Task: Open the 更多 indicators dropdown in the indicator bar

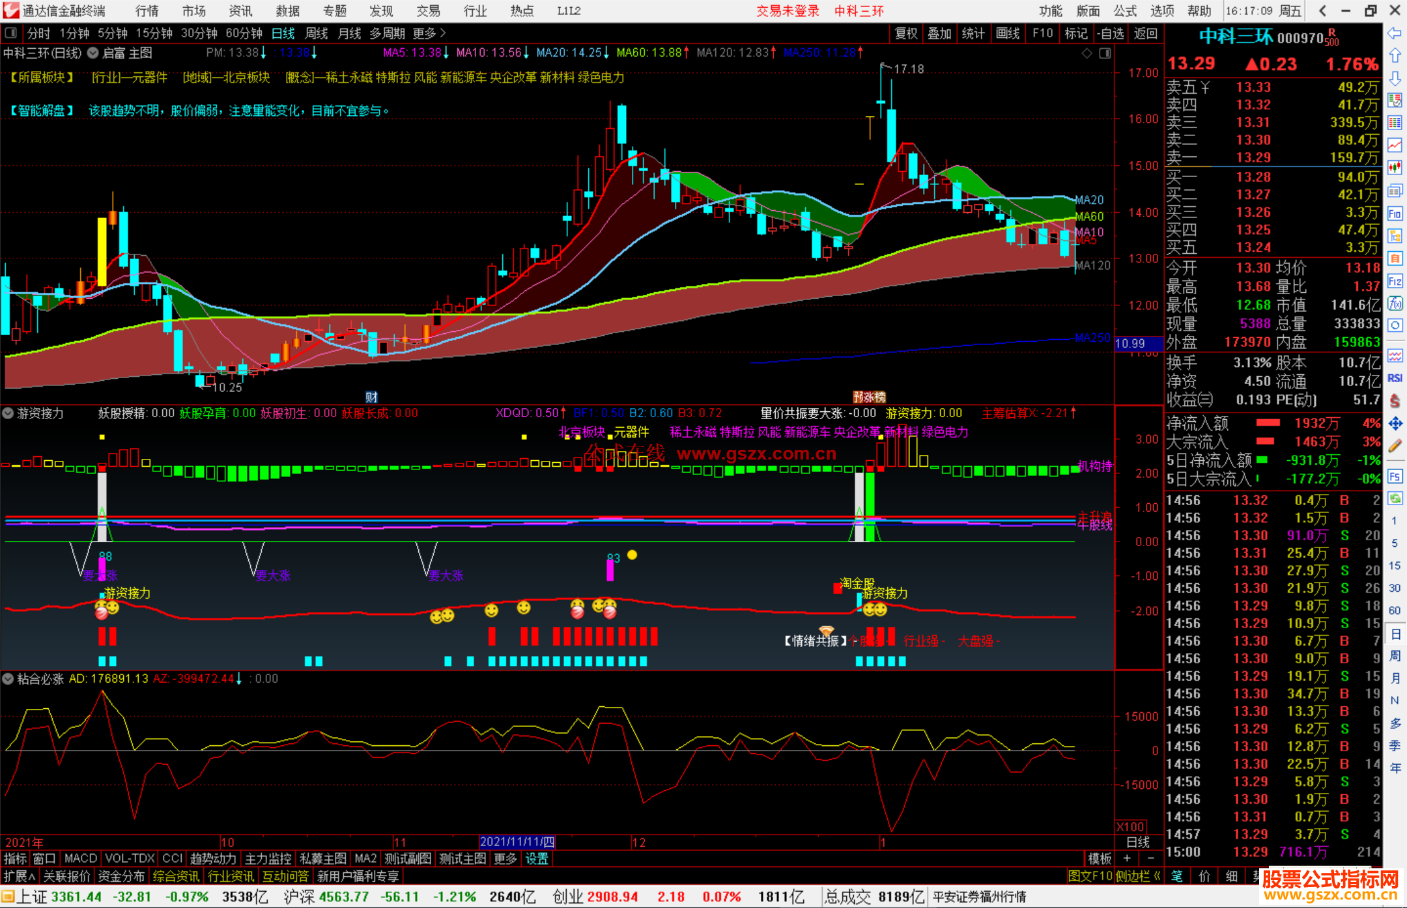Action: coord(505,859)
